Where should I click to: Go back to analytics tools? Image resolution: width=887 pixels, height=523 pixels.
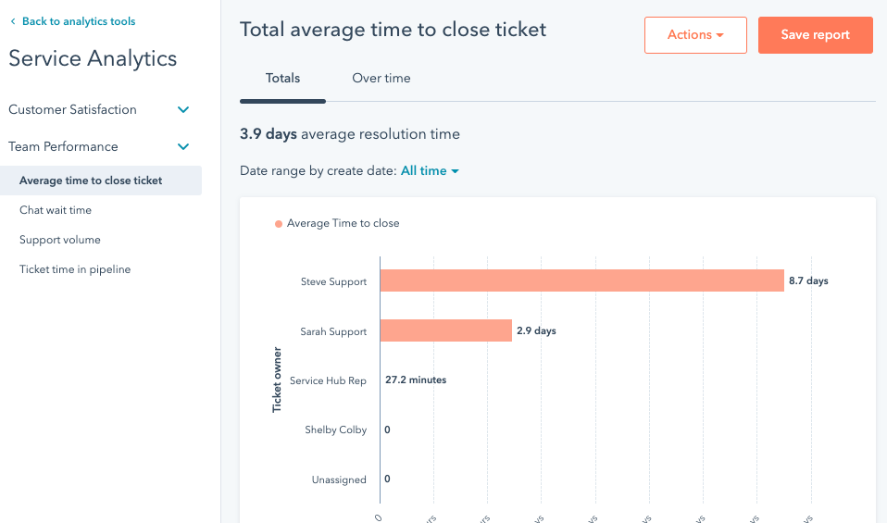79,21
